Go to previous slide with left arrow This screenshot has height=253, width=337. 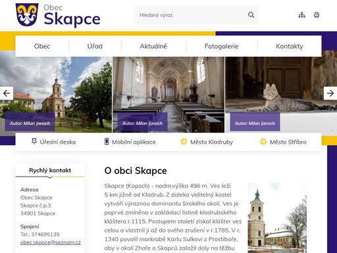(7, 94)
